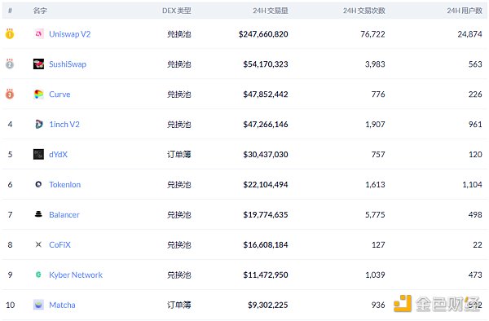Click the Kyber Network green logo
The height and width of the screenshot is (321, 489).
click(38, 275)
